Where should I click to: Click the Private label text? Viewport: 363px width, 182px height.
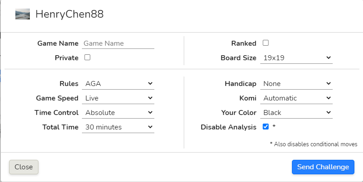pyautogui.click(x=67, y=57)
